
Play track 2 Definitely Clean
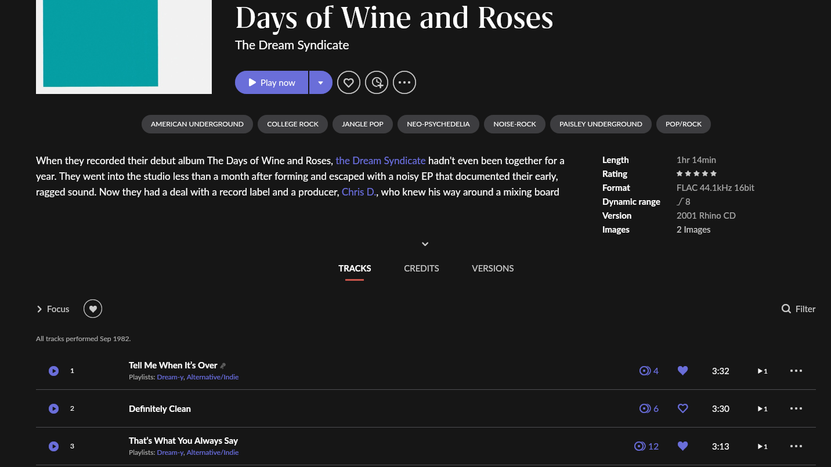coord(53,408)
